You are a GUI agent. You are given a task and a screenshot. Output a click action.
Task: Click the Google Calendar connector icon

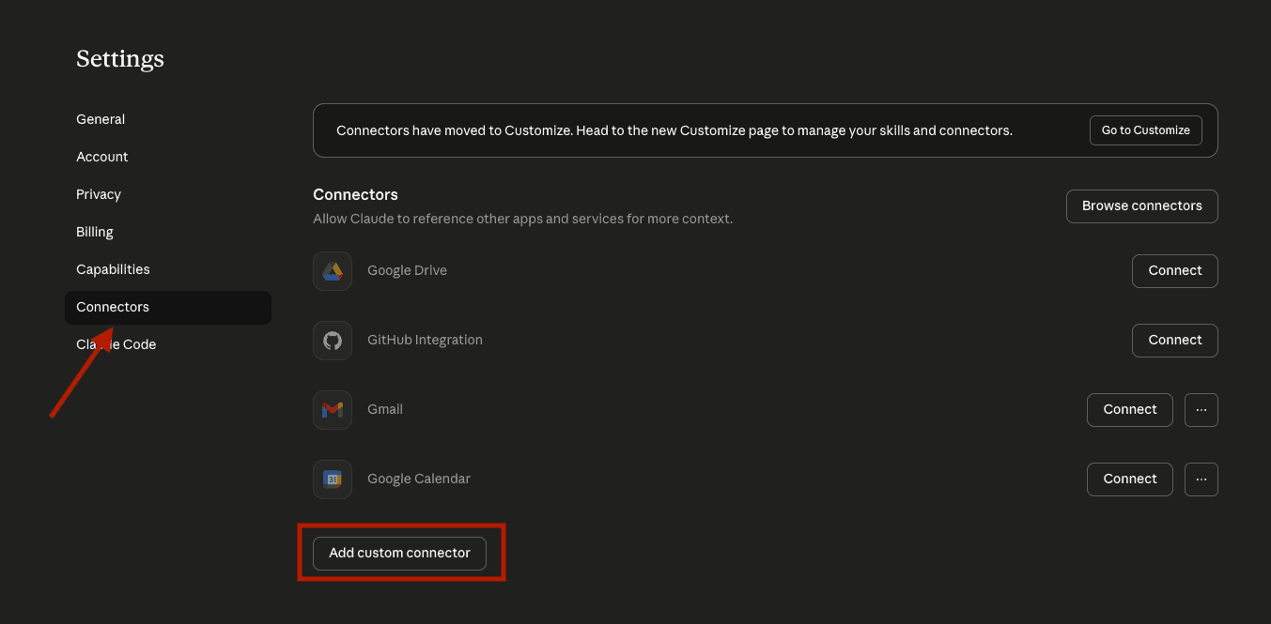[333, 479]
